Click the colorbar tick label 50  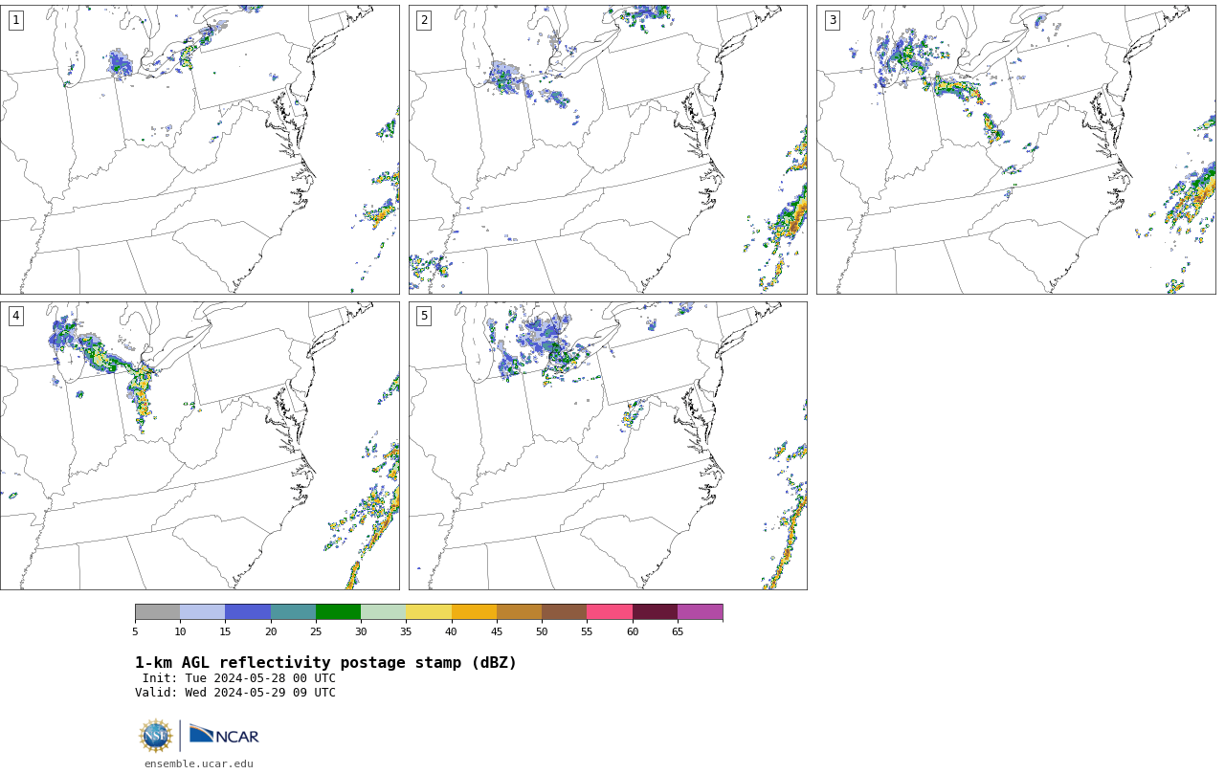[542, 631]
